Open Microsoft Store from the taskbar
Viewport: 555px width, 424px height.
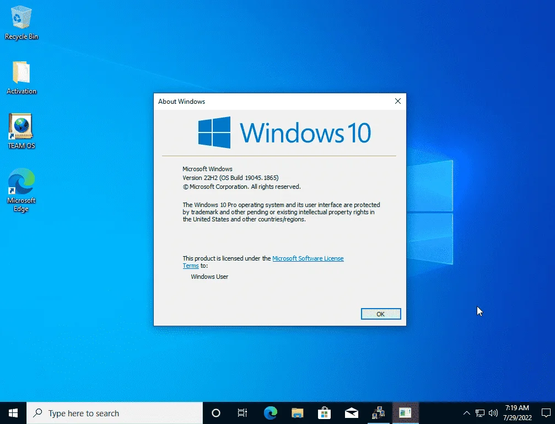[324, 413]
